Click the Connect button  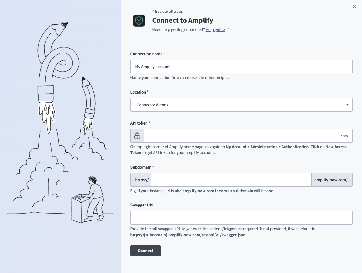(145, 251)
